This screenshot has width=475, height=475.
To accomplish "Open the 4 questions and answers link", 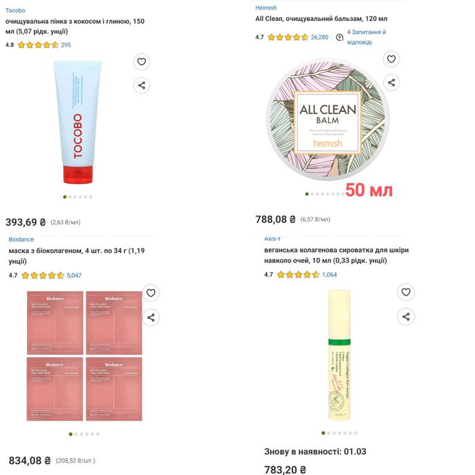I will click(366, 37).
